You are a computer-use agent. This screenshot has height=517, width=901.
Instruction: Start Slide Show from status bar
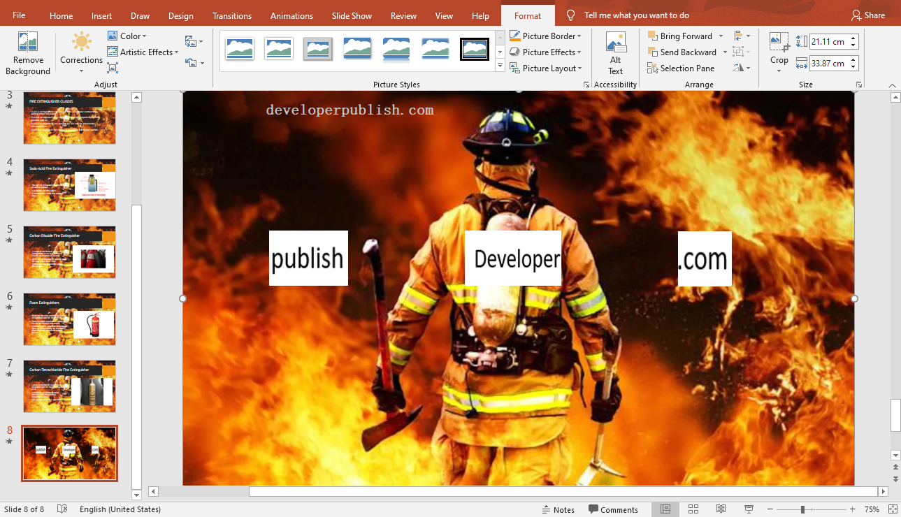(x=749, y=509)
